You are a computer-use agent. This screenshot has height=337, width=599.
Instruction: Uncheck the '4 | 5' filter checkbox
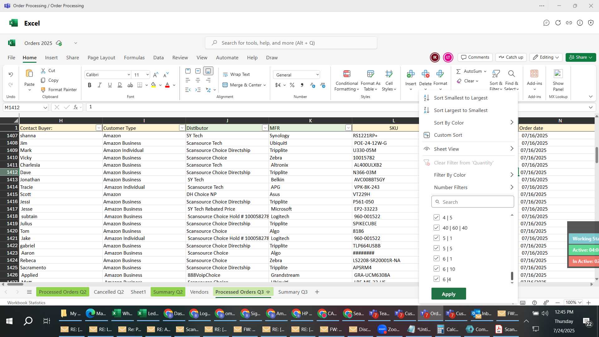coord(436,217)
